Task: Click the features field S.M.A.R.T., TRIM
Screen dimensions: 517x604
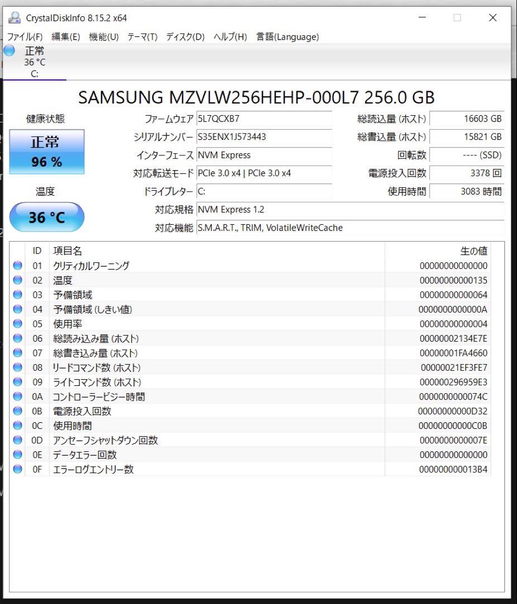Action: click(x=350, y=228)
